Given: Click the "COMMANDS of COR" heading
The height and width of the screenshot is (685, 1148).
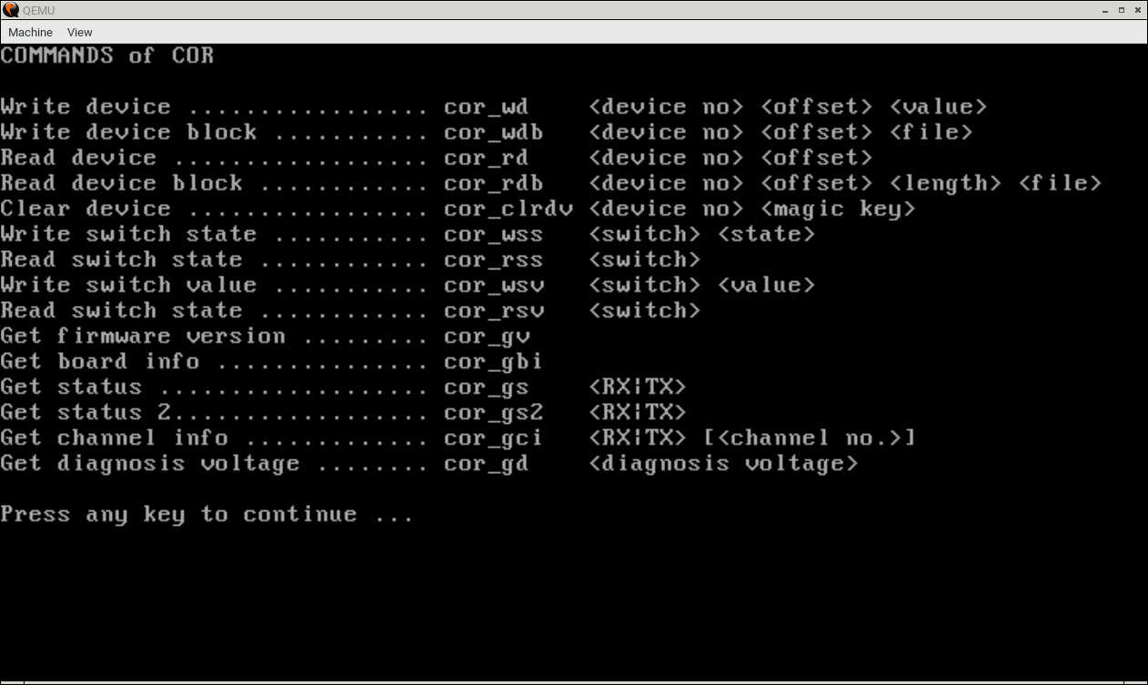Looking at the screenshot, I should tap(107, 55).
